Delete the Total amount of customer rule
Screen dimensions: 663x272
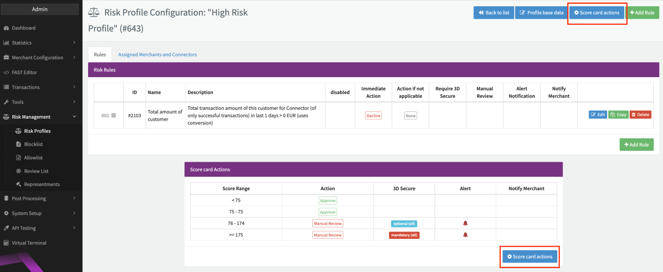click(x=640, y=115)
